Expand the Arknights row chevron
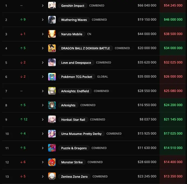This screenshot has height=184, width=187. coord(43,105)
